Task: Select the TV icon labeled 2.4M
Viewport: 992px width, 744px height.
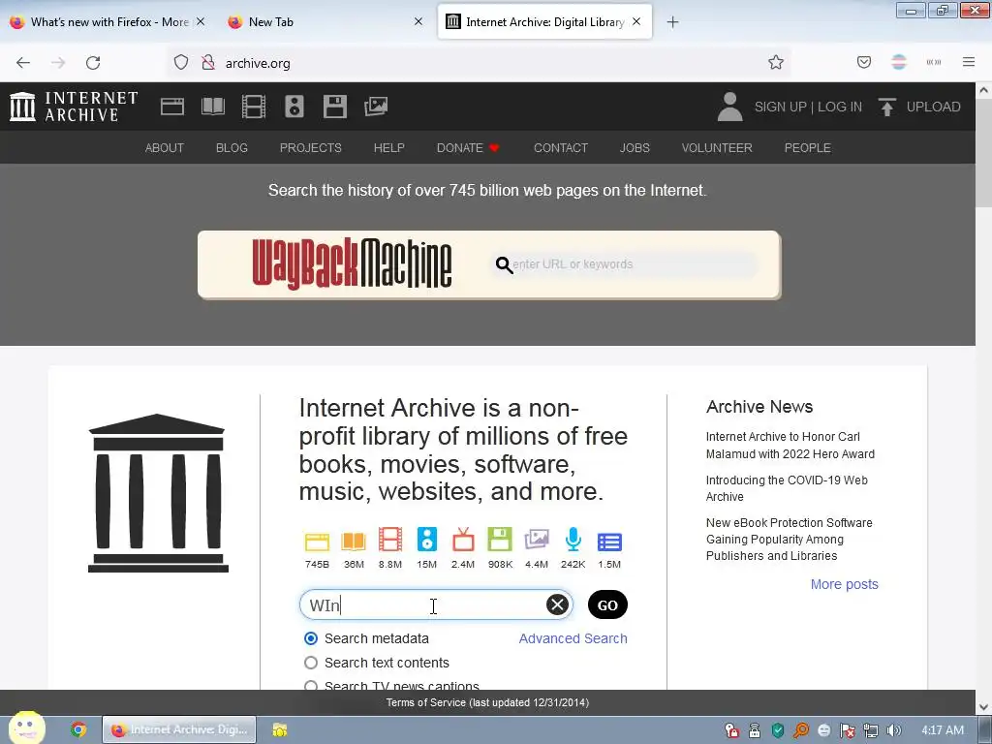Action: (x=463, y=540)
